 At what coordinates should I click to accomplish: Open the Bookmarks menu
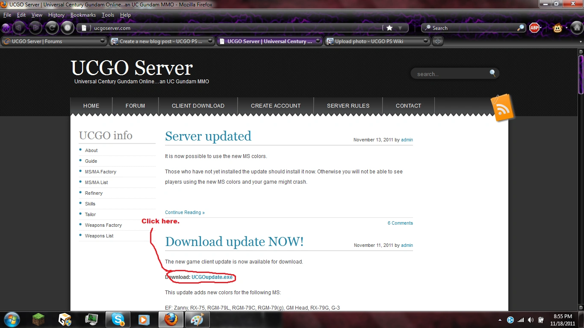pos(83,15)
